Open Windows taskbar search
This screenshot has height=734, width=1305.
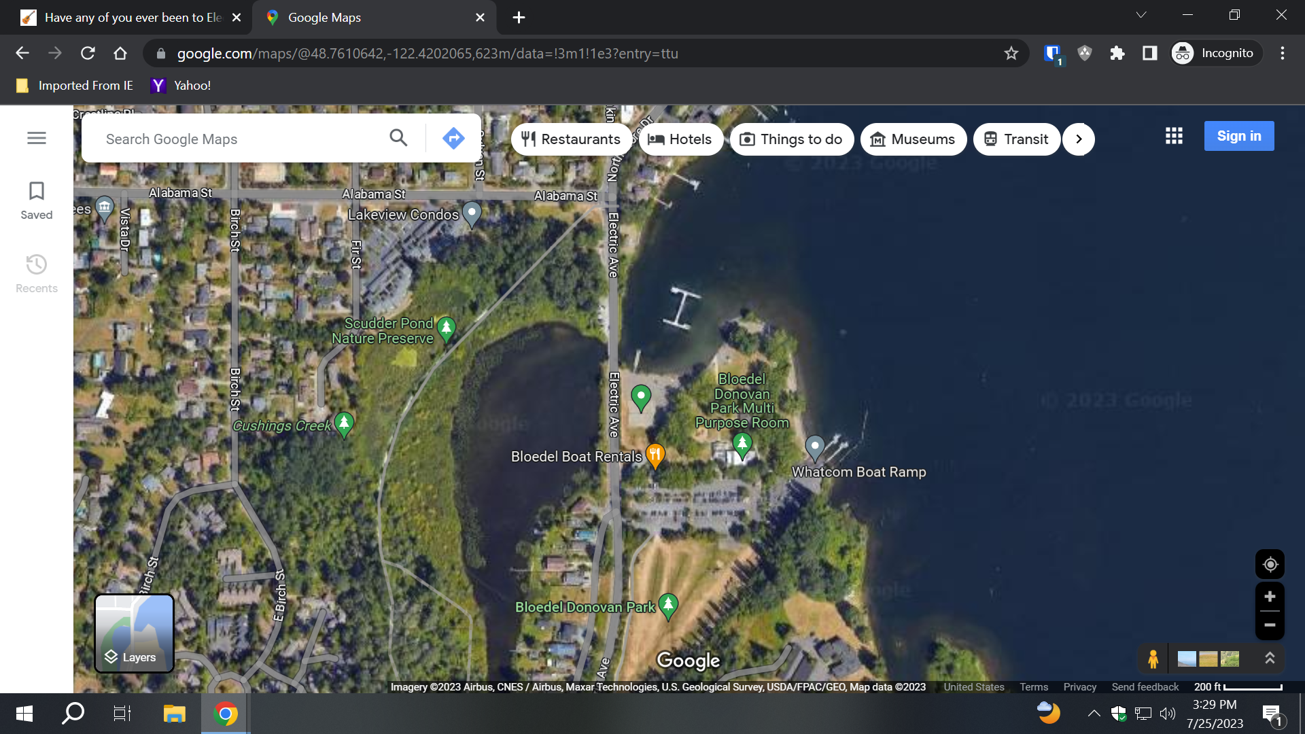pos(73,714)
